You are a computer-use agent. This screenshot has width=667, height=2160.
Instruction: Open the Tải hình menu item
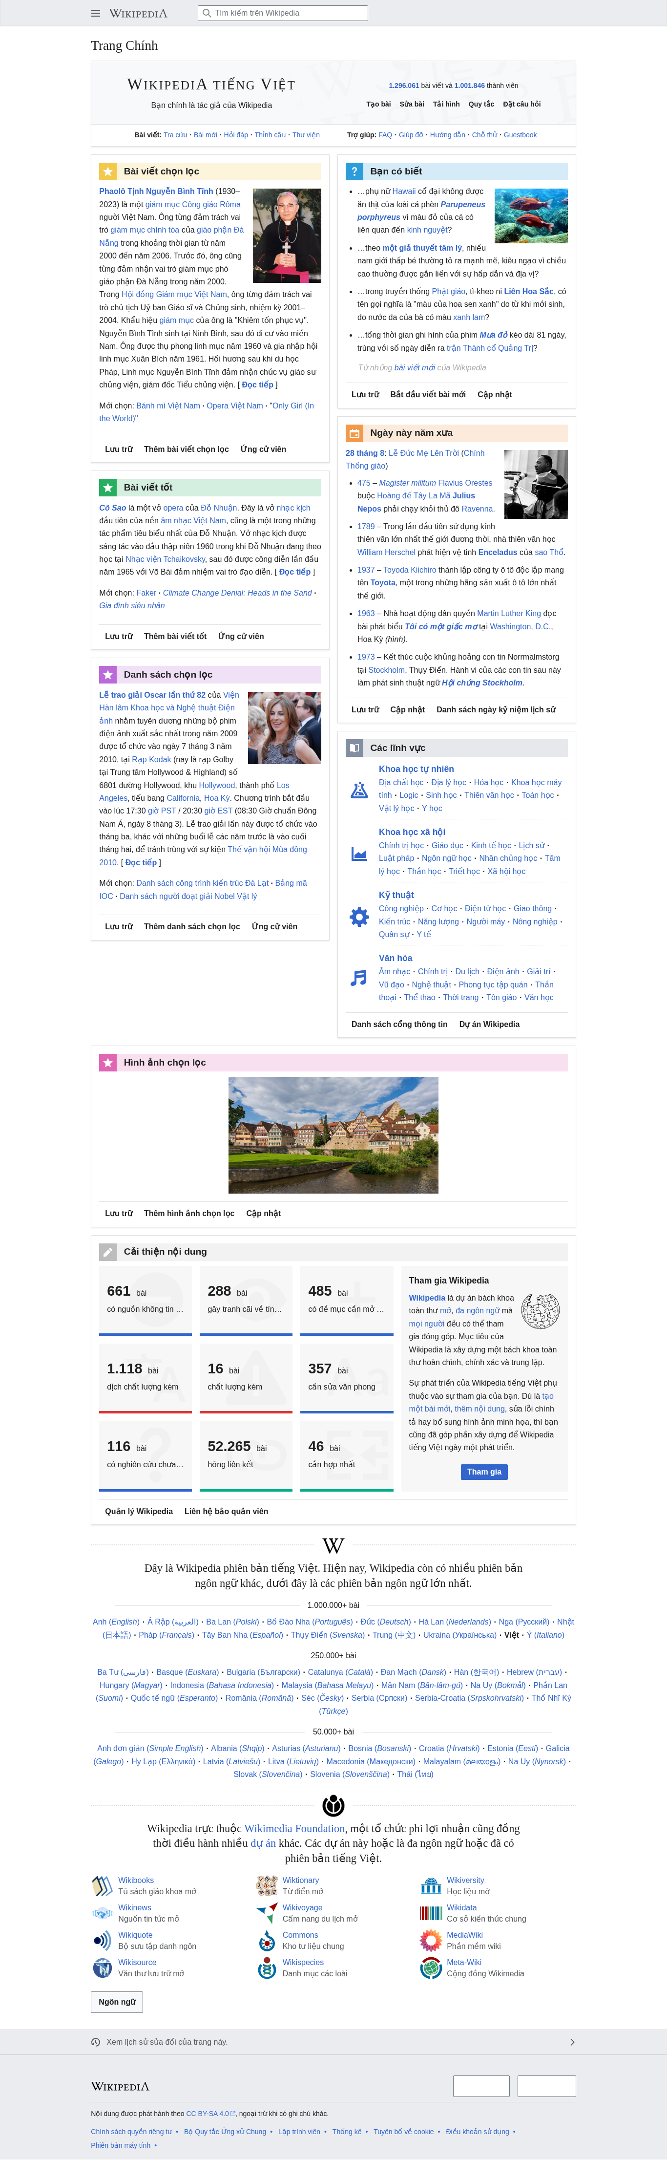tap(446, 104)
